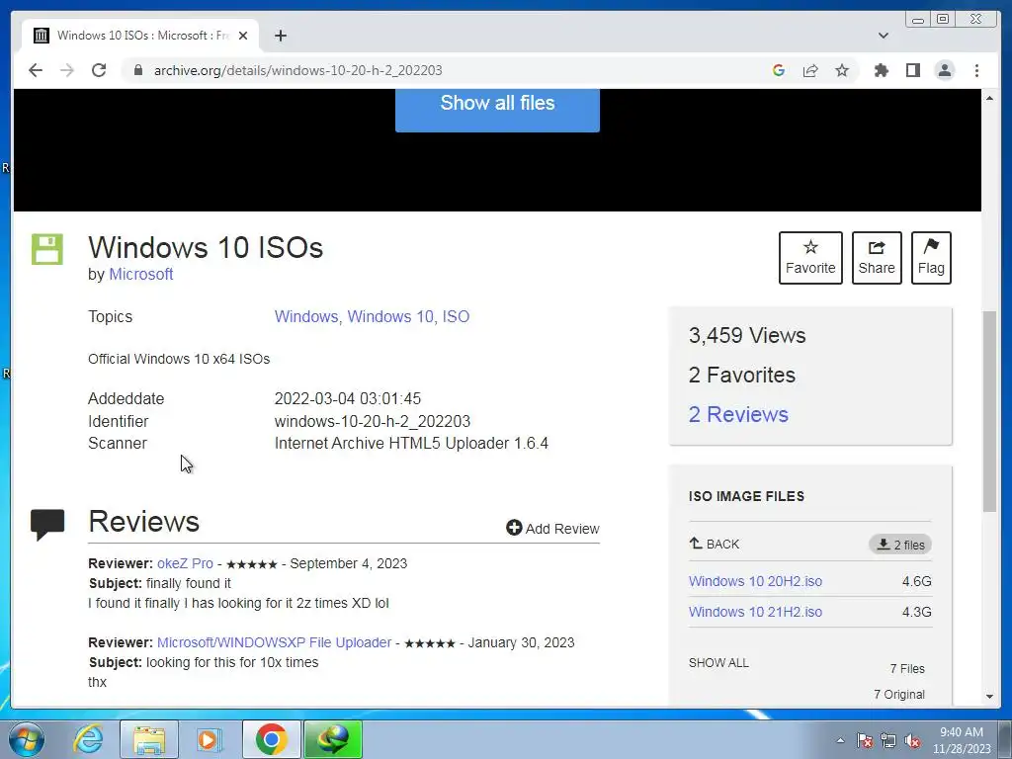Click the page scrollbar up arrow
This screenshot has height=759, width=1012.
(x=989, y=98)
